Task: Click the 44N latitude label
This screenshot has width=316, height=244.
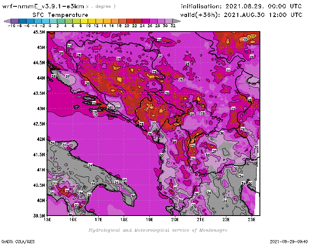Action: pos(41,78)
